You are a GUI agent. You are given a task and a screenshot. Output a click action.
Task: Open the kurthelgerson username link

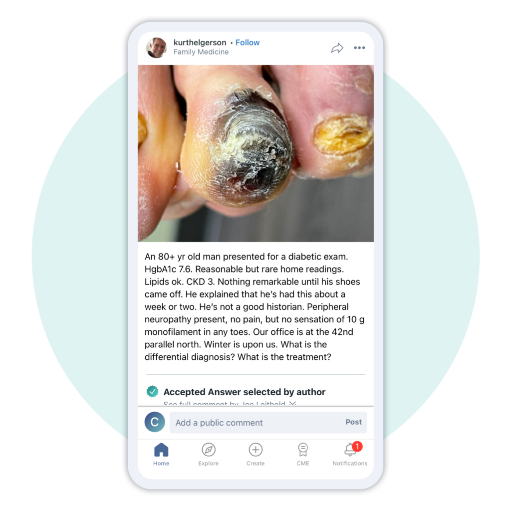click(x=200, y=43)
